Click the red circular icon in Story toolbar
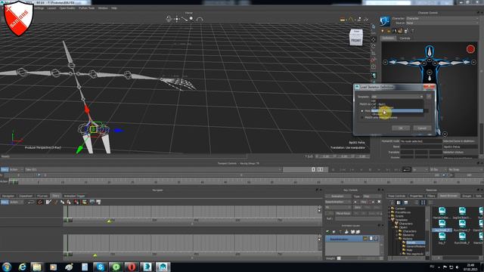The image size is (484, 272). pyautogui.click(x=40, y=202)
